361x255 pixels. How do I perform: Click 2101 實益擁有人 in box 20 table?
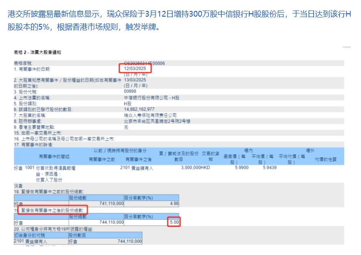coord(30,242)
